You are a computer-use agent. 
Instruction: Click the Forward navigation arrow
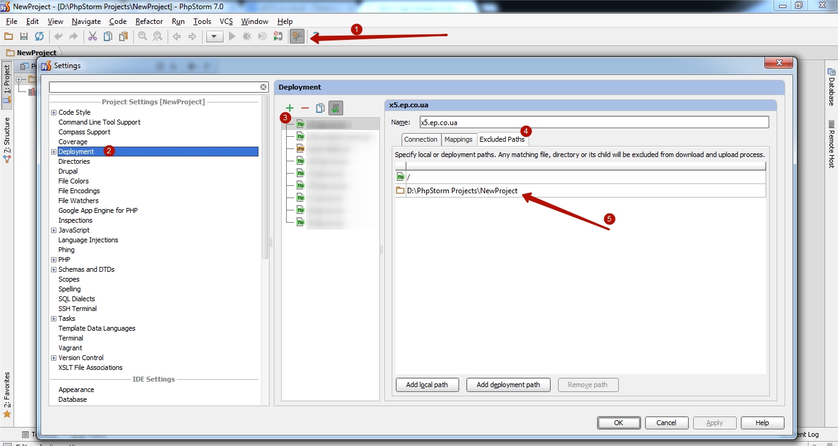coord(192,36)
